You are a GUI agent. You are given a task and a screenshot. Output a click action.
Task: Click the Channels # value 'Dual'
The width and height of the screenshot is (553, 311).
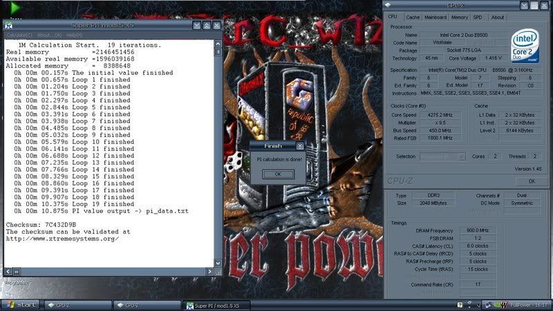coord(522,196)
